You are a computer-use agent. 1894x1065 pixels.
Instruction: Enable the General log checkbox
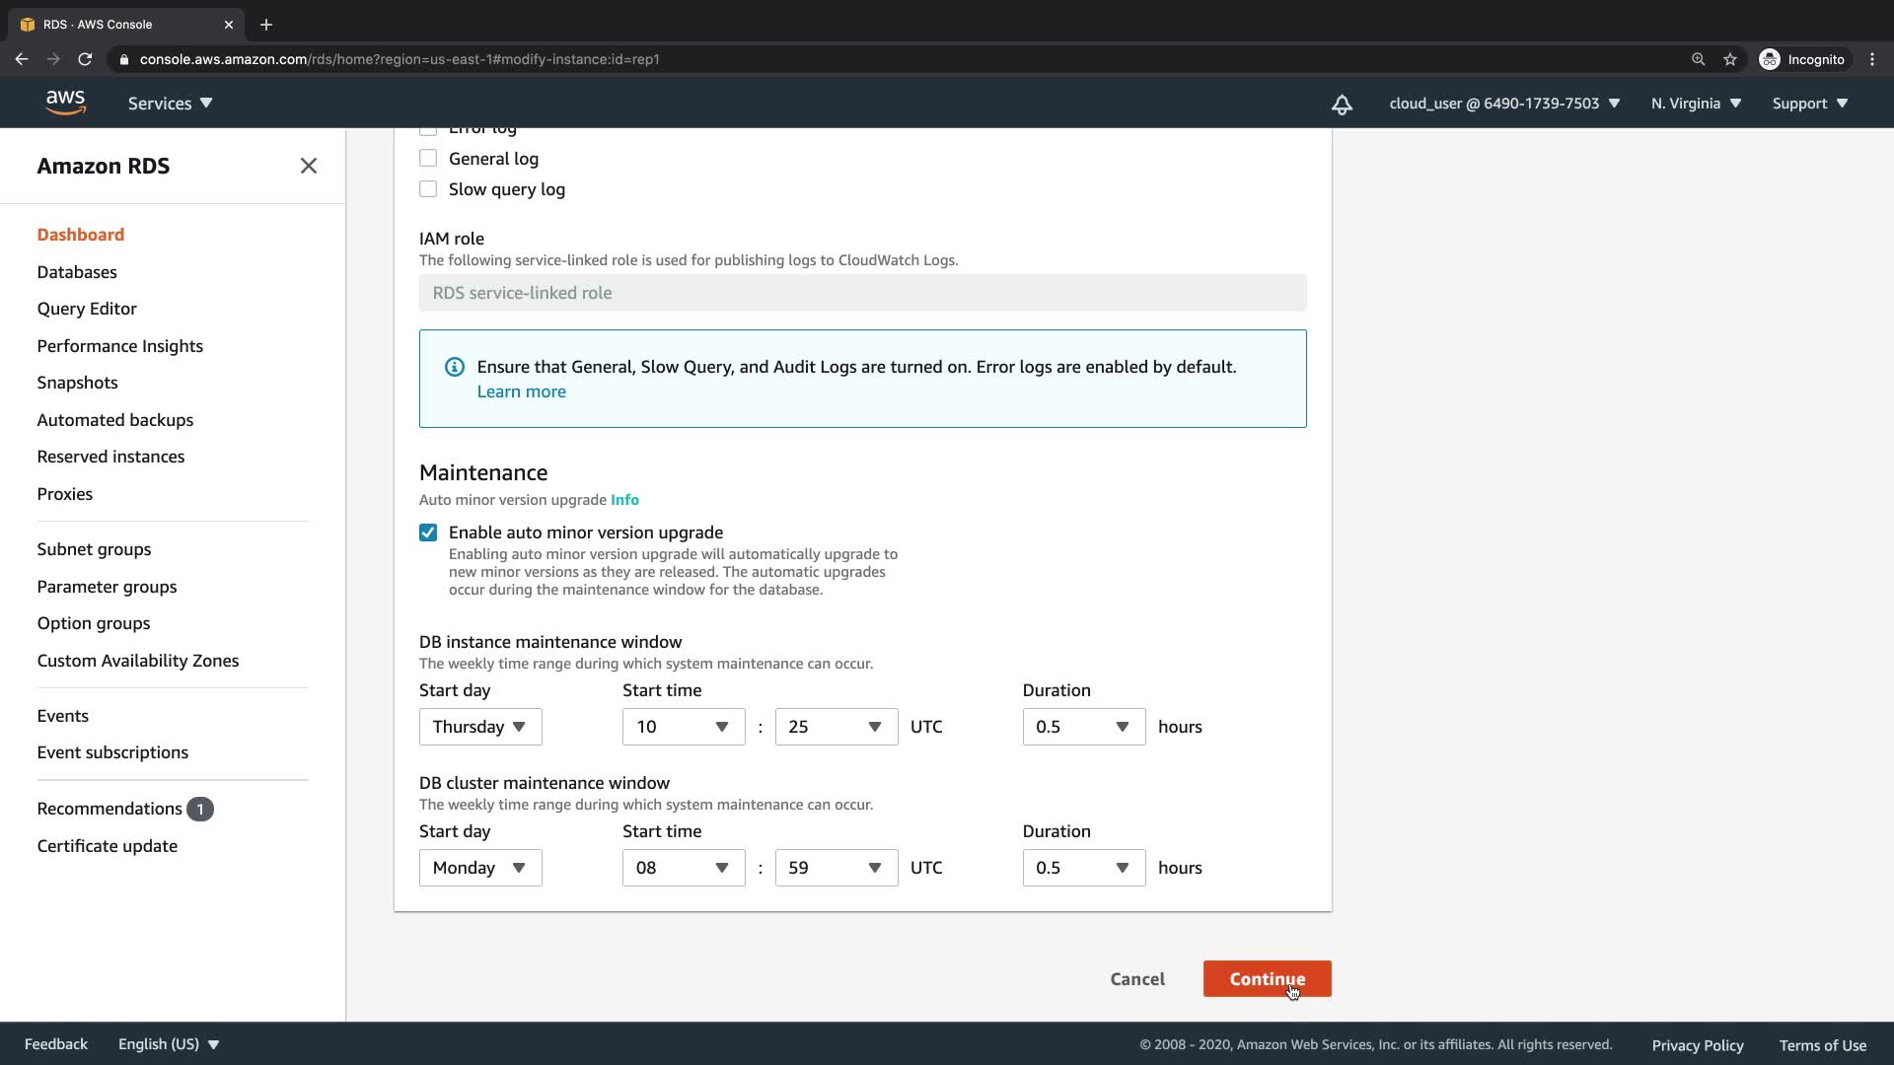(x=428, y=159)
